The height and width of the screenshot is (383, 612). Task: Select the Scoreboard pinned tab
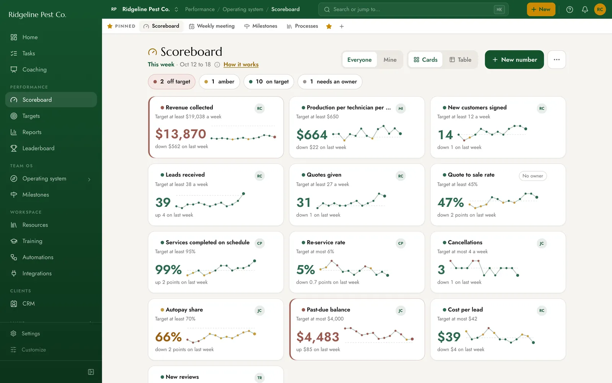[x=161, y=26]
